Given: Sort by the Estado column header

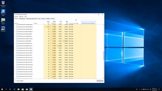Looking at the screenshot, I should (x=39, y=22).
